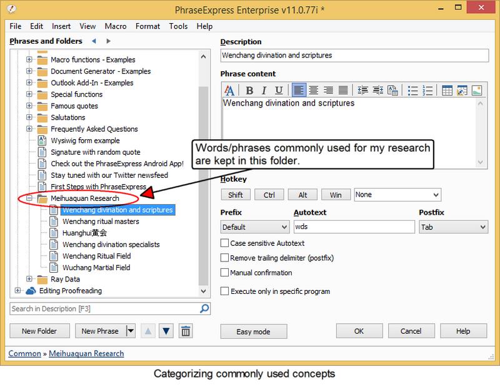
Task: Click the Autotext field containing wds
Action: [354, 227]
